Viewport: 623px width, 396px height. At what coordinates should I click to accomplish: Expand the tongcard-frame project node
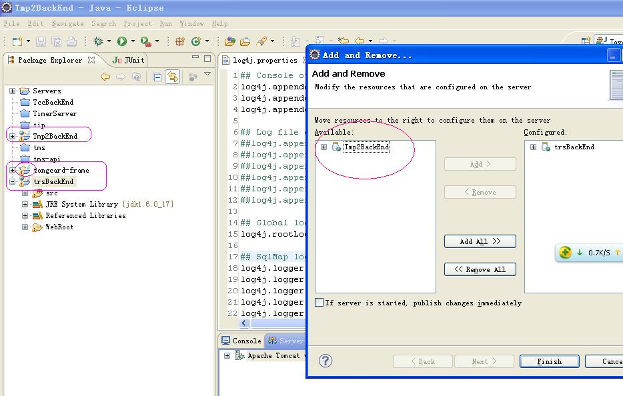12,171
